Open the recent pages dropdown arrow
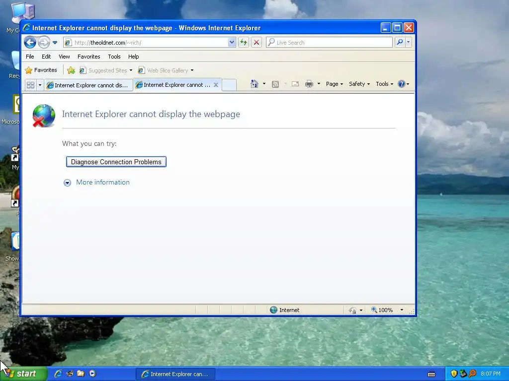The height and width of the screenshot is (381, 509). [55, 43]
